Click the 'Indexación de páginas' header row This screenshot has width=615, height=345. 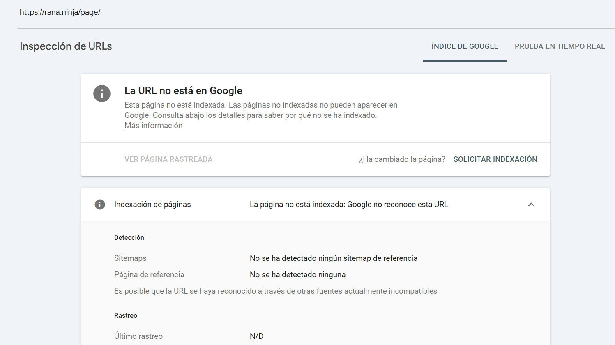(152, 204)
